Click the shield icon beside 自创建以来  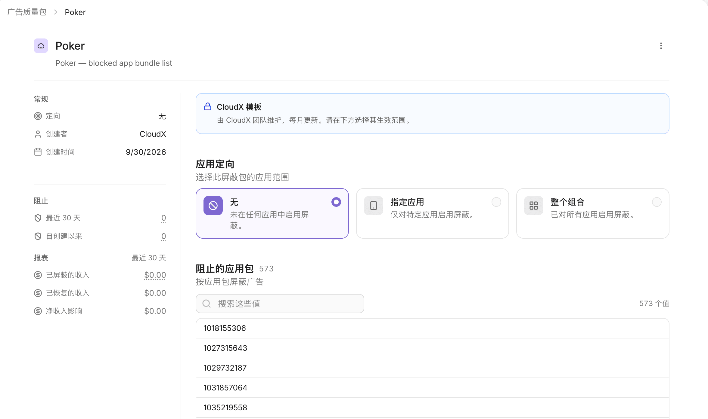(x=38, y=236)
